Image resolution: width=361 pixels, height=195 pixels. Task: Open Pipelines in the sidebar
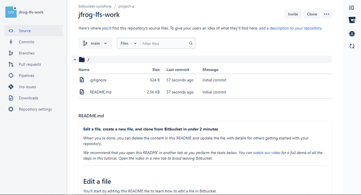[x=33, y=75]
